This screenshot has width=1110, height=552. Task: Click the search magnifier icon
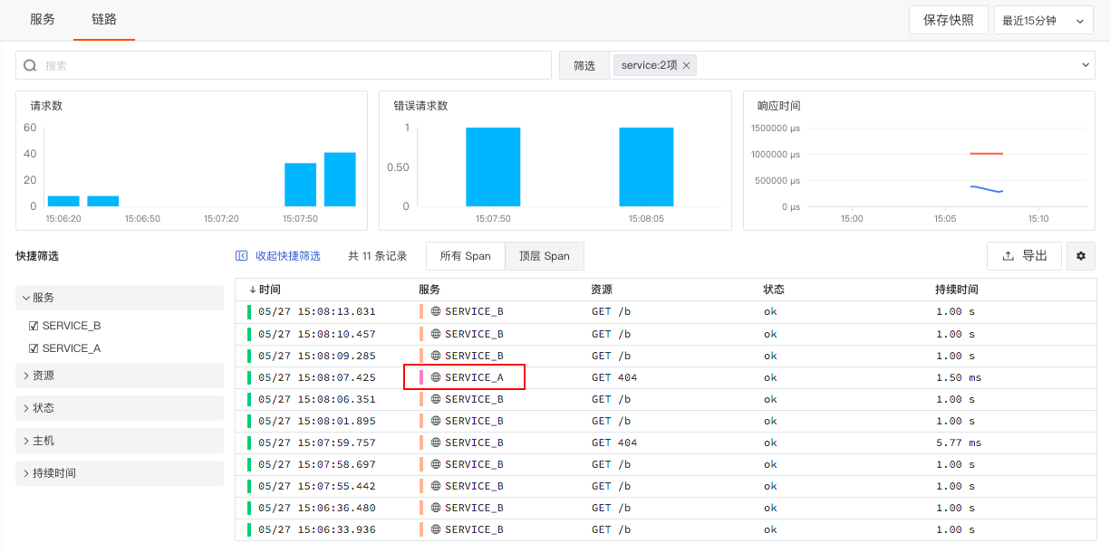tap(30, 65)
